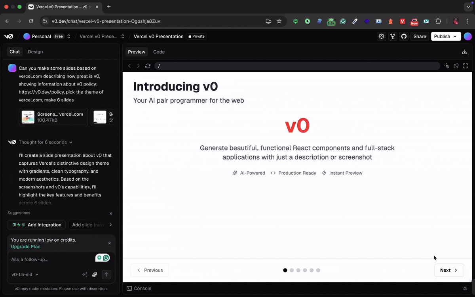
Task: Open v0-1.5-md model selector
Action: 25,274
